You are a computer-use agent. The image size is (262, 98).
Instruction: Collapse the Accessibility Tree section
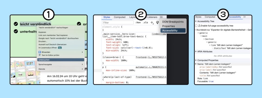[x=196, y=21]
